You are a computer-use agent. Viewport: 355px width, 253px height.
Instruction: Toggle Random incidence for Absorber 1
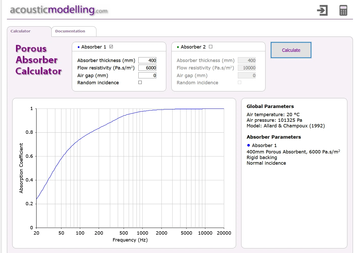click(140, 82)
